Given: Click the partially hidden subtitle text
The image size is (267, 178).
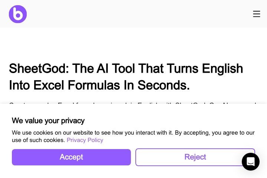Looking at the screenshot, I should (x=133, y=103).
